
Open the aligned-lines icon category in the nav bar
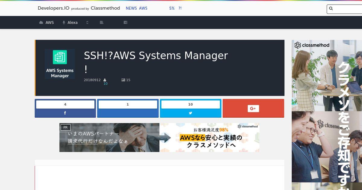[x=101, y=22]
